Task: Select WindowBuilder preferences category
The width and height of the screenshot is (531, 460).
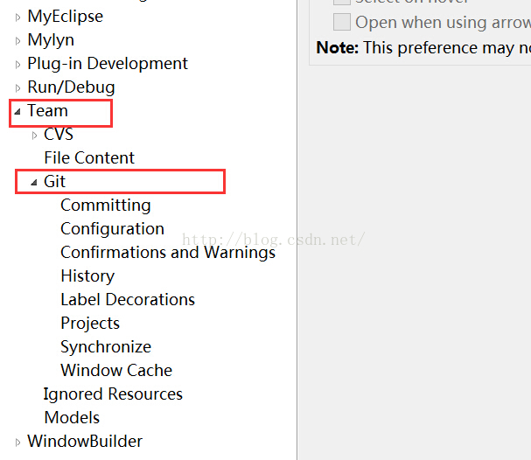Action: click(x=85, y=441)
